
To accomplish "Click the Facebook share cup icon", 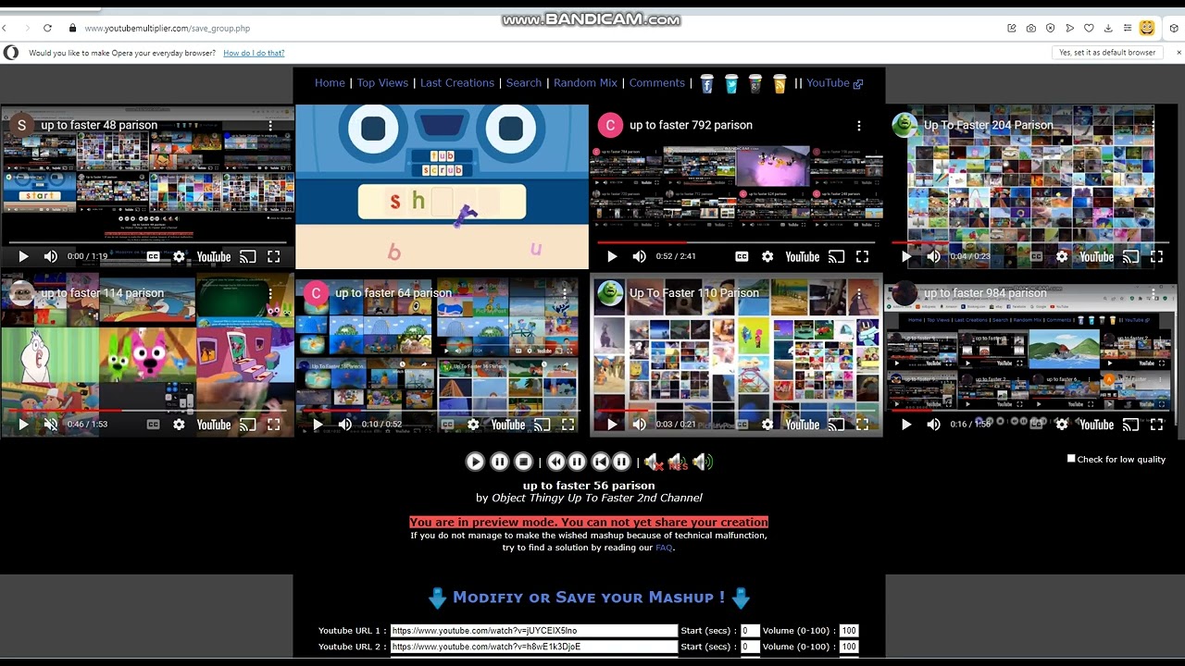I will pos(707,84).
